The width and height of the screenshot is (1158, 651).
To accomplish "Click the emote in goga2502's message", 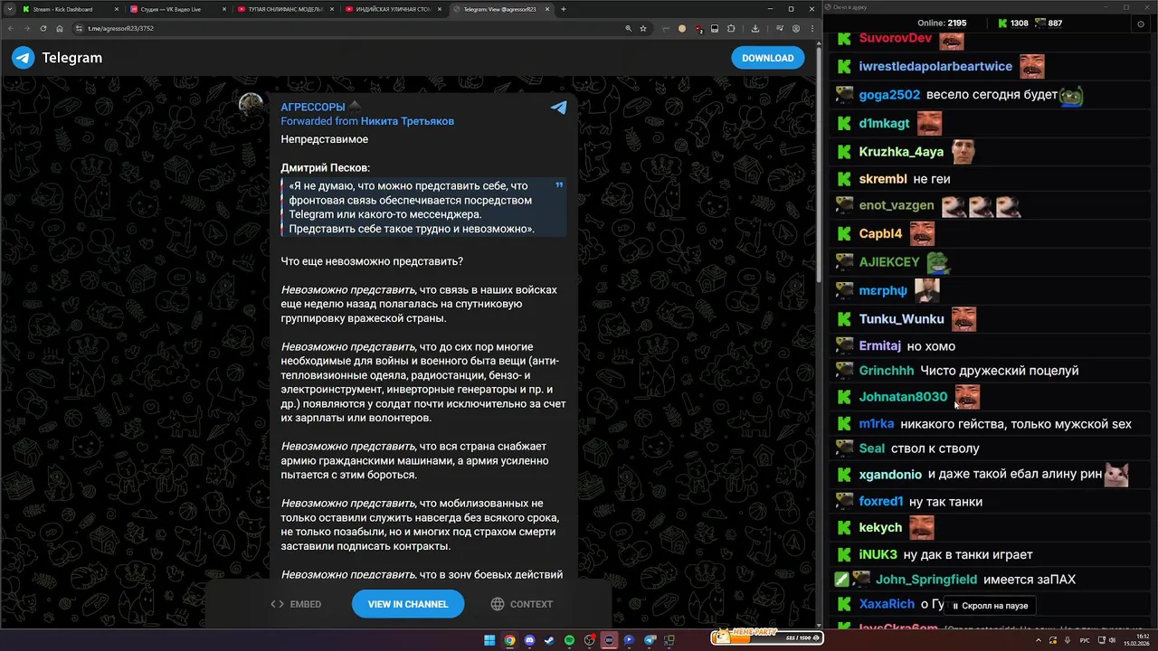I will [x=1071, y=95].
